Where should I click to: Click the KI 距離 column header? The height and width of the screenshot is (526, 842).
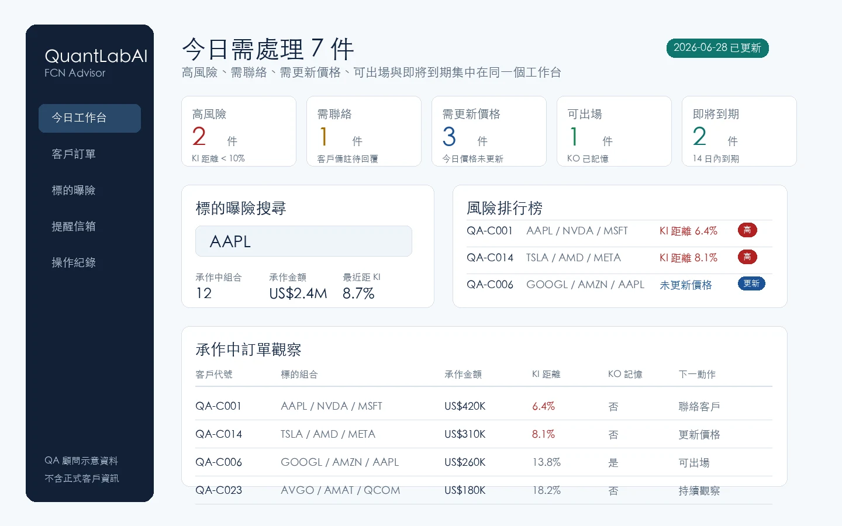pos(546,375)
